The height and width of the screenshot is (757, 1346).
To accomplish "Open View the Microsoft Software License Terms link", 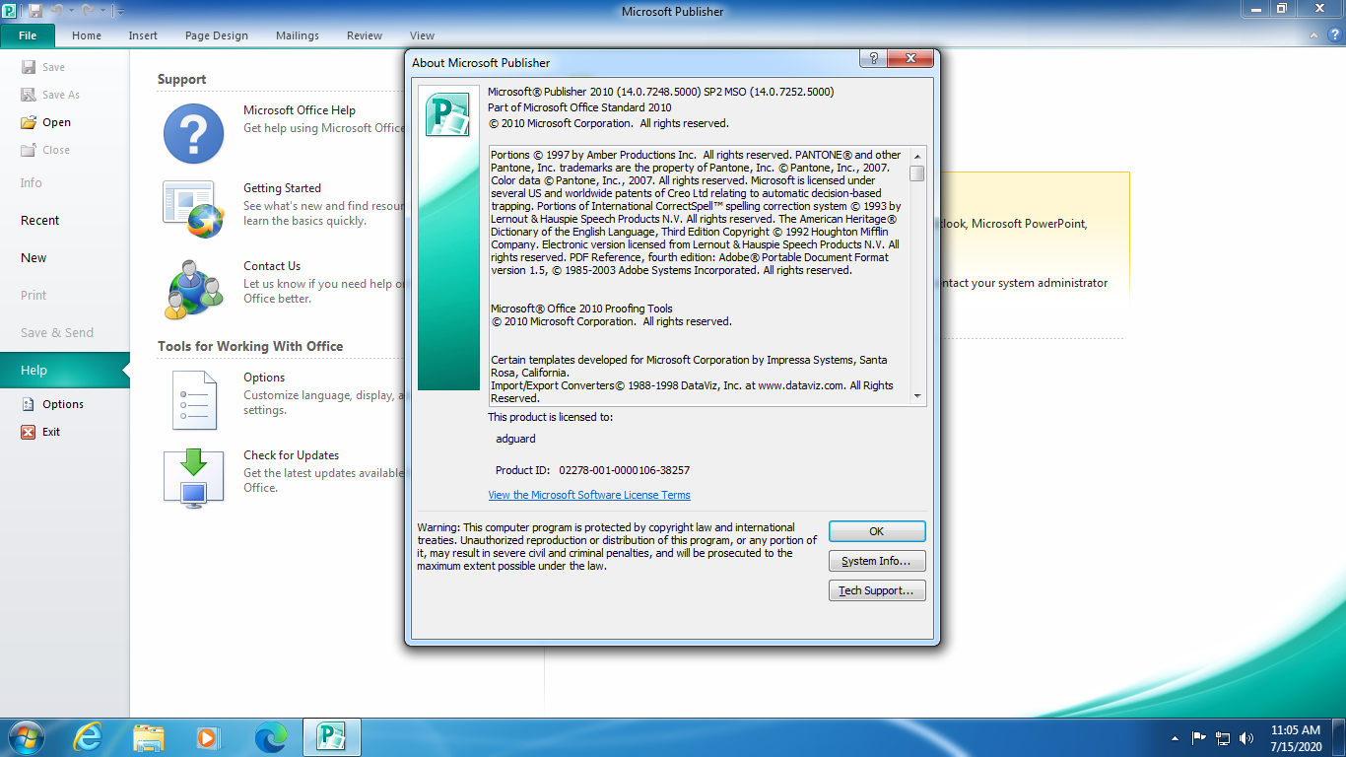I will (x=589, y=495).
